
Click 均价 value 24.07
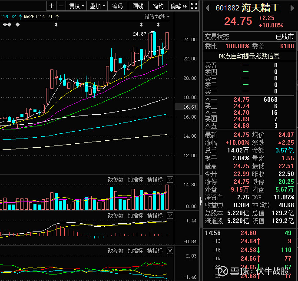(x=286, y=135)
